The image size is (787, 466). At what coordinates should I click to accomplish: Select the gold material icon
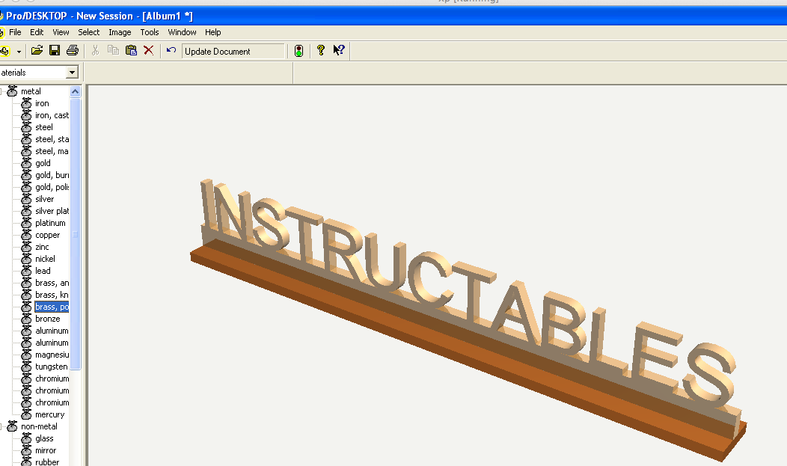pyautogui.click(x=27, y=163)
